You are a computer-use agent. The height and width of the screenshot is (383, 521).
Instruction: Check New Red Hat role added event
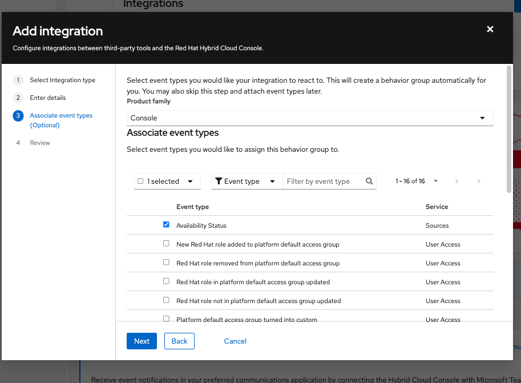[x=166, y=244]
